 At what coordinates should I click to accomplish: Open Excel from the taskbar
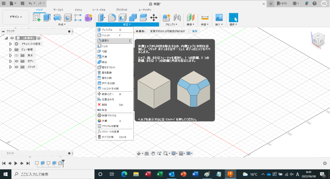point(160,174)
